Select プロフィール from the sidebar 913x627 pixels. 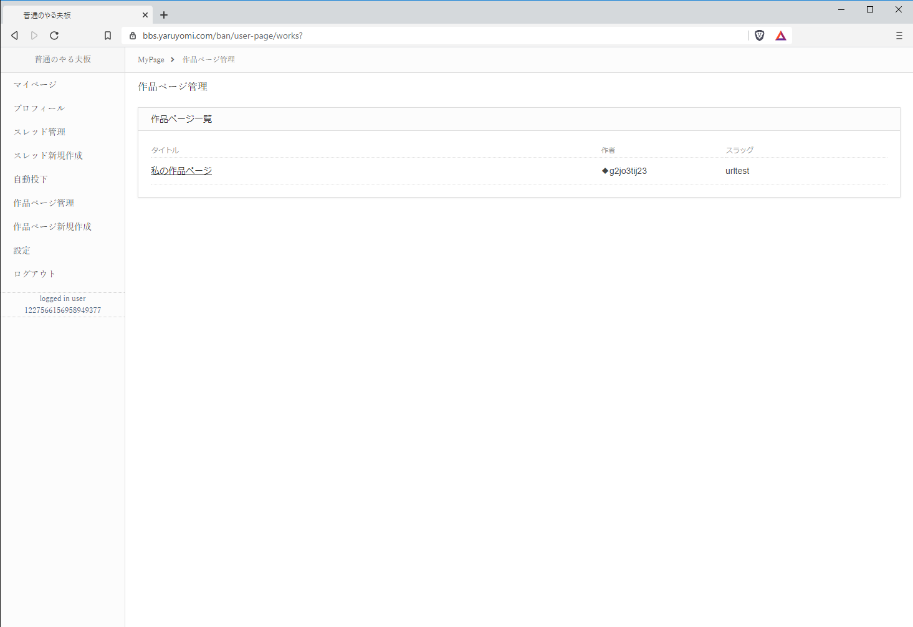(x=39, y=108)
